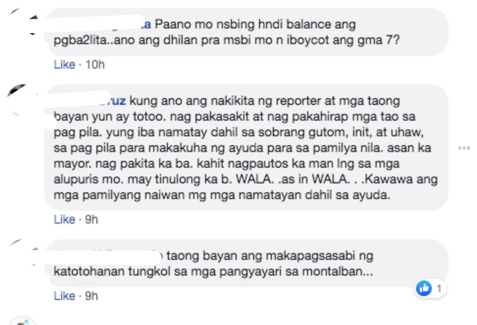Click the comment text 'asan ka mayor'
The image size is (477, 325).
coord(242,155)
